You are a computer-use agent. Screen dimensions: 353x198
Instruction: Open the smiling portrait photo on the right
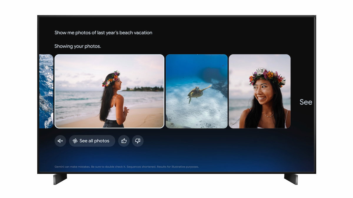(x=260, y=91)
